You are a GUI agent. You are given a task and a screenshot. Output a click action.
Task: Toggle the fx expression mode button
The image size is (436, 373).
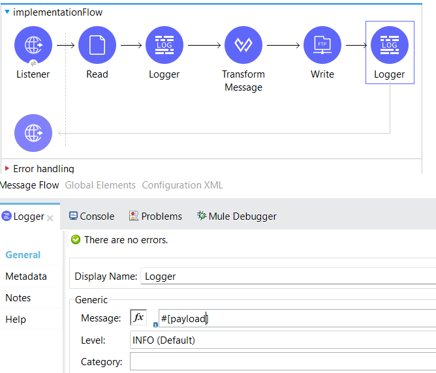click(138, 318)
